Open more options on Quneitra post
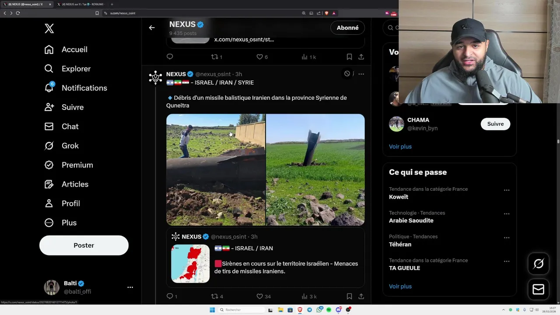 361,74
